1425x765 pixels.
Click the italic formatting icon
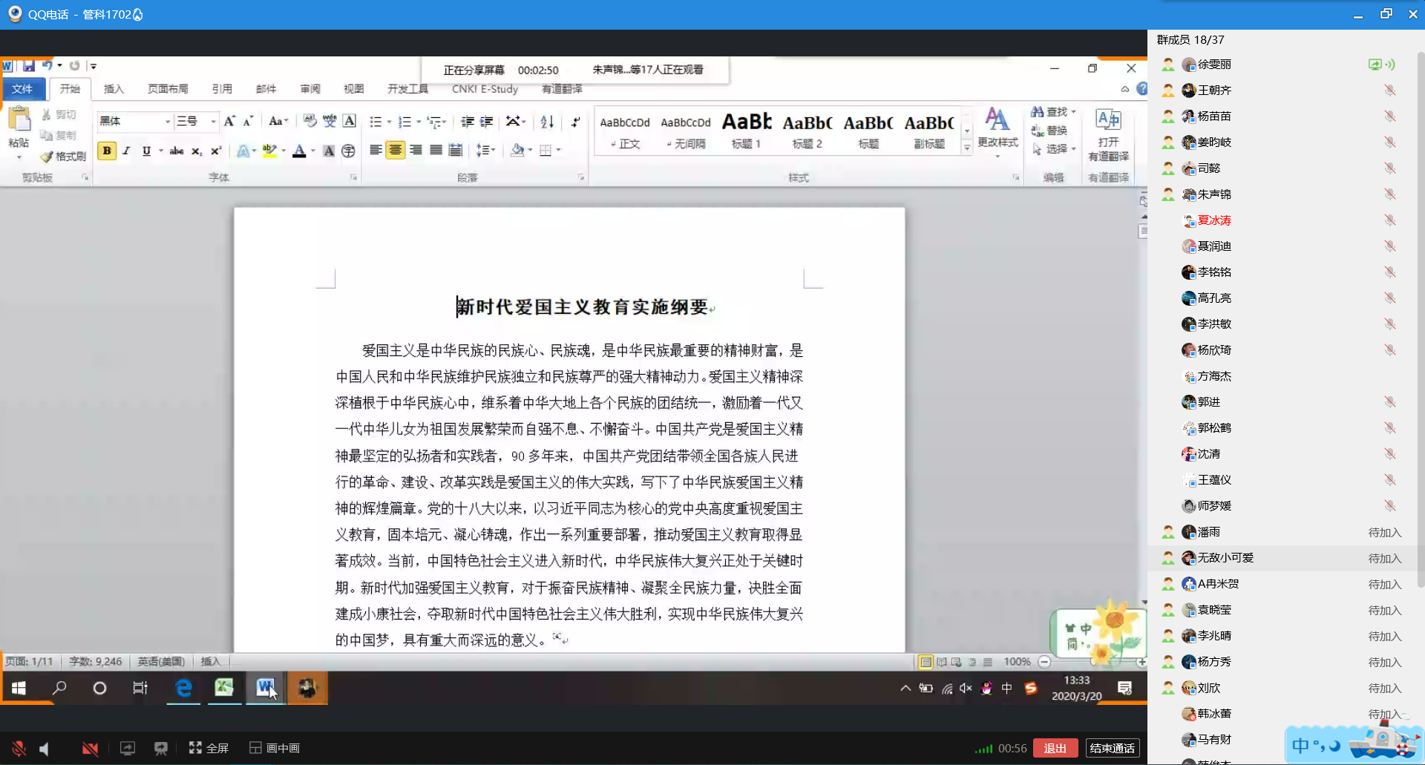tap(126, 151)
